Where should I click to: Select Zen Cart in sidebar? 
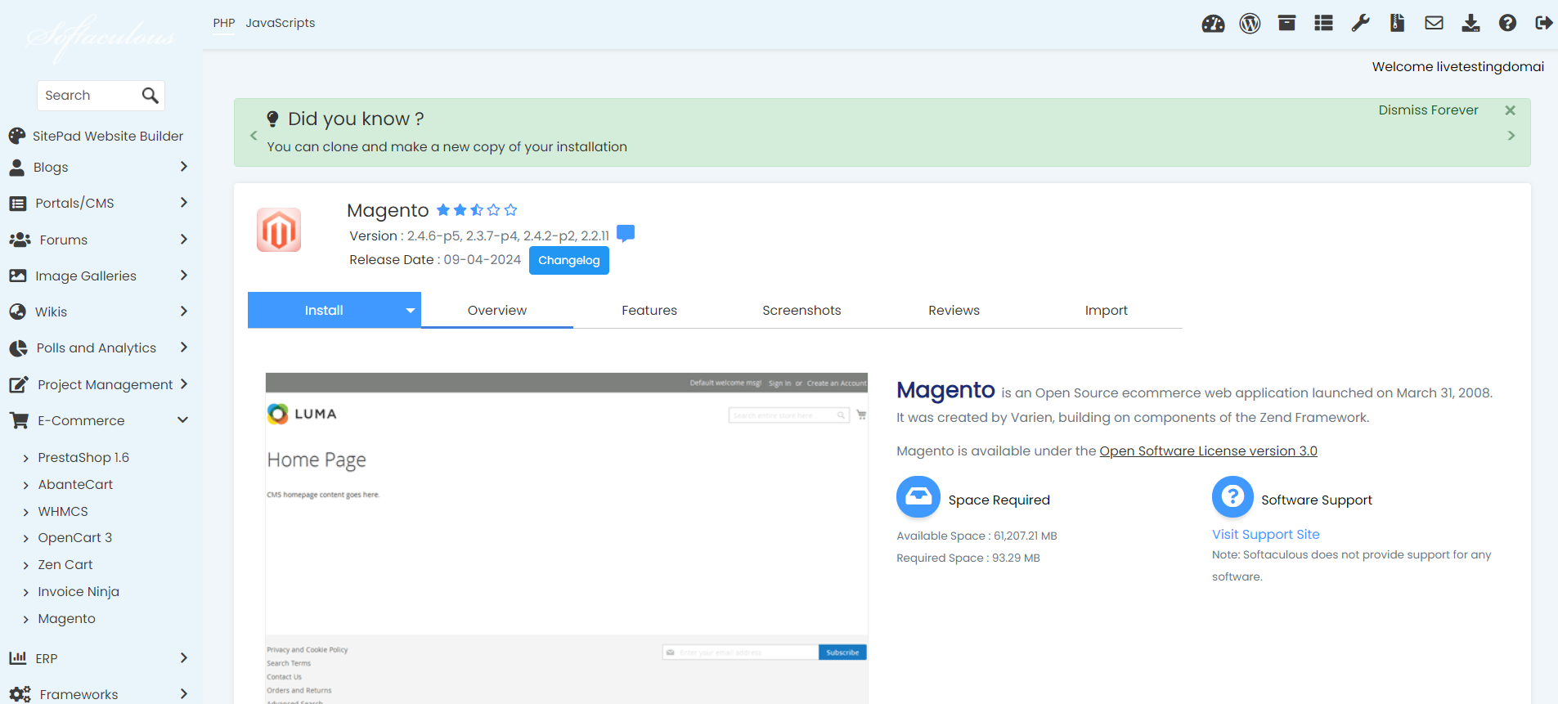coord(65,565)
